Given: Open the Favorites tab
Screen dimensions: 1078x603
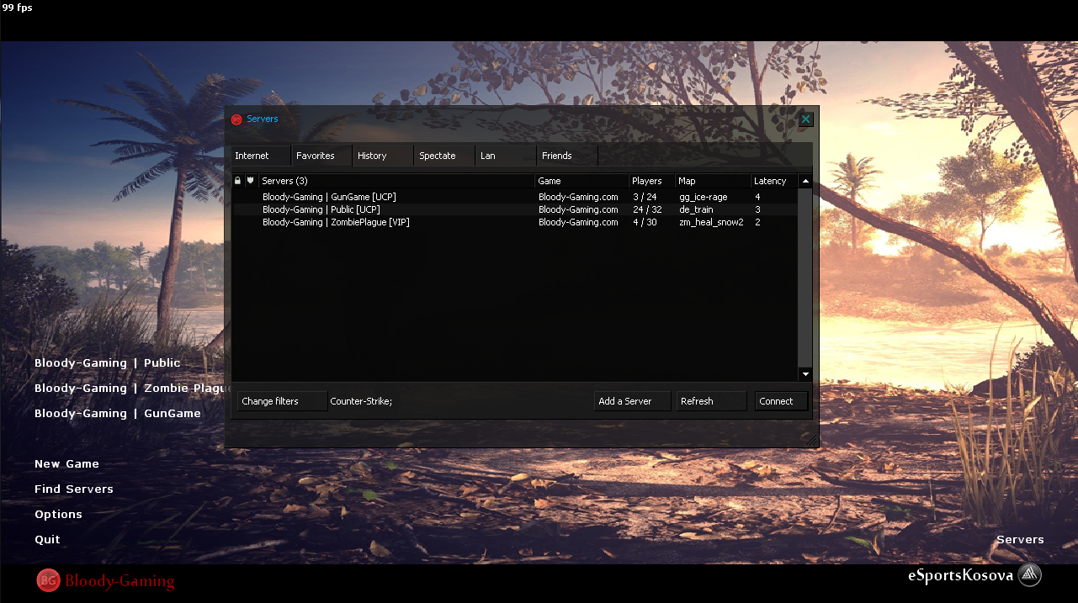Looking at the screenshot, I should 321,156.
